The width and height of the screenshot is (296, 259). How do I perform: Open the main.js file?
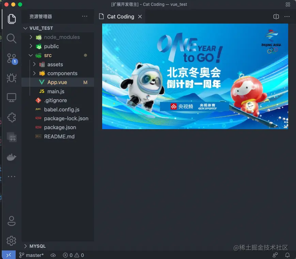(58, 92)
